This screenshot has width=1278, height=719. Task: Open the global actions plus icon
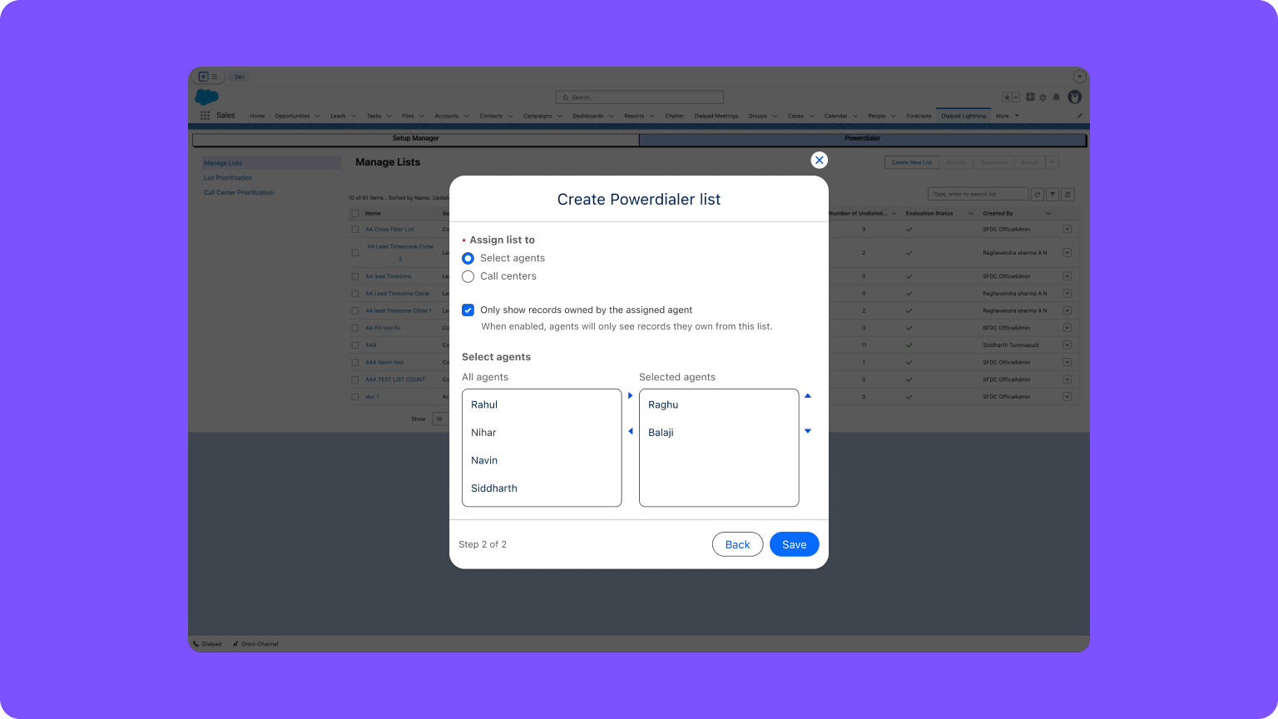(x=1030, y=97)
